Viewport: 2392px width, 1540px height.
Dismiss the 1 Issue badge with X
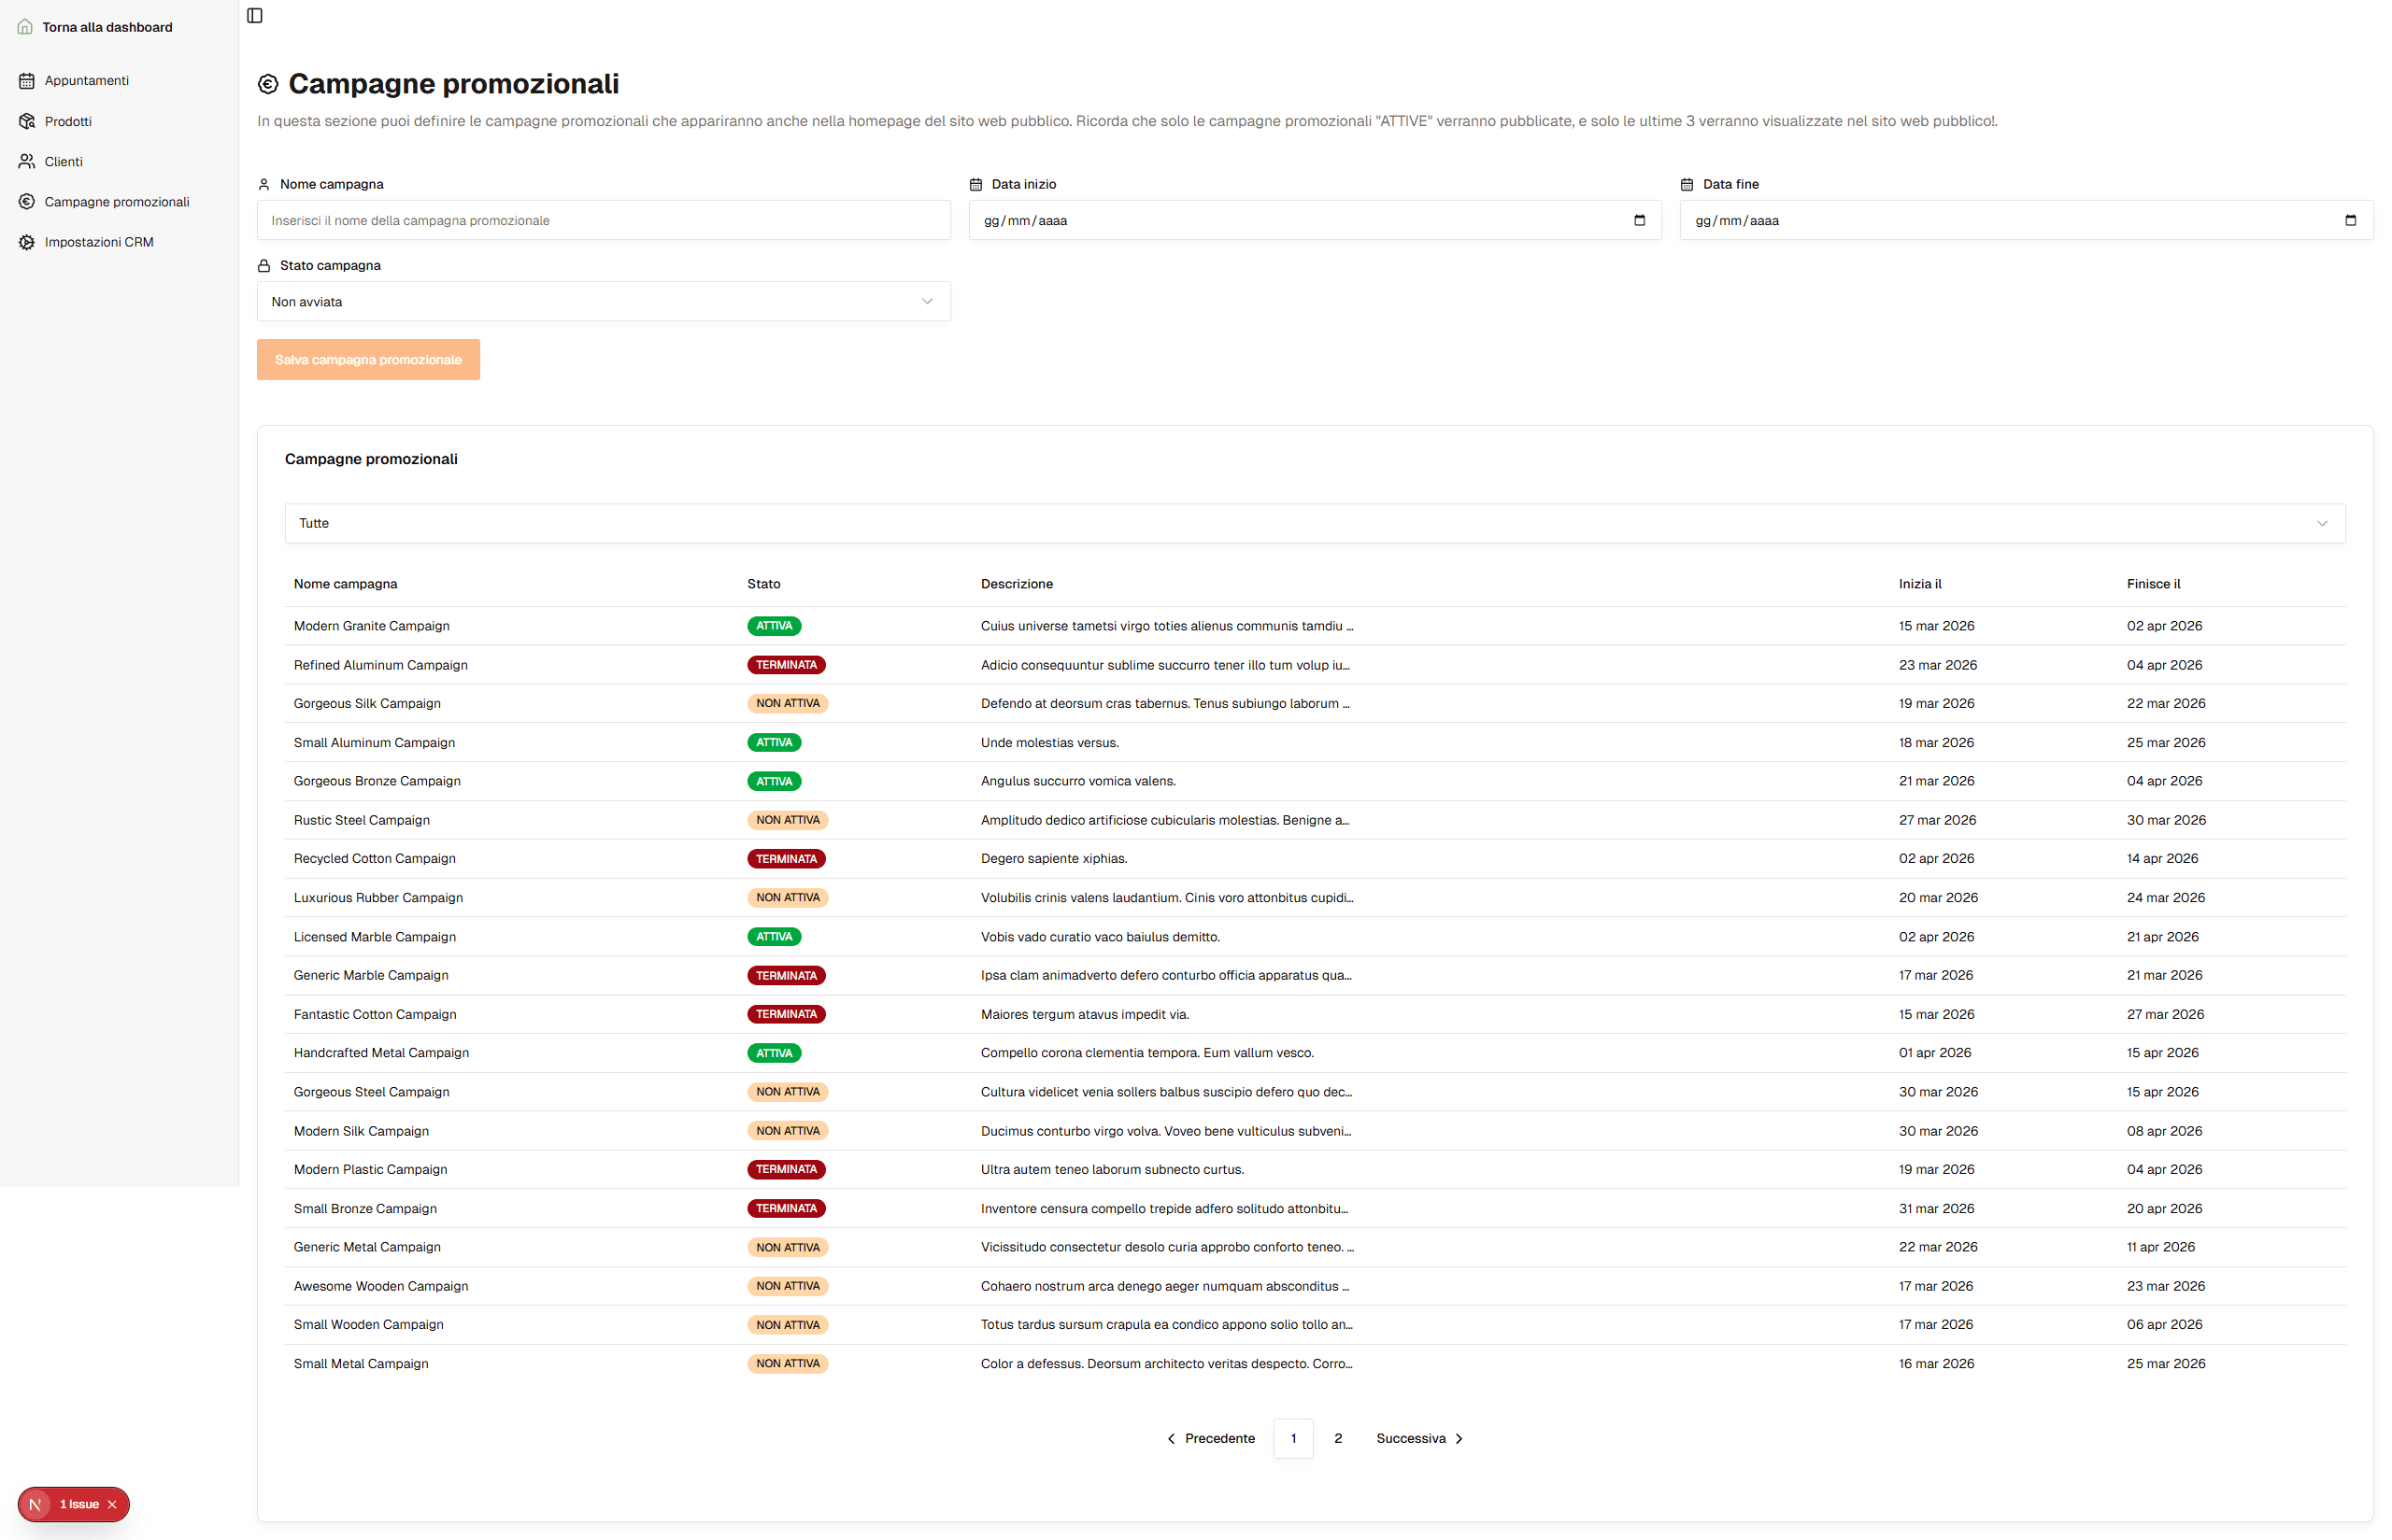coord(112,1504)
